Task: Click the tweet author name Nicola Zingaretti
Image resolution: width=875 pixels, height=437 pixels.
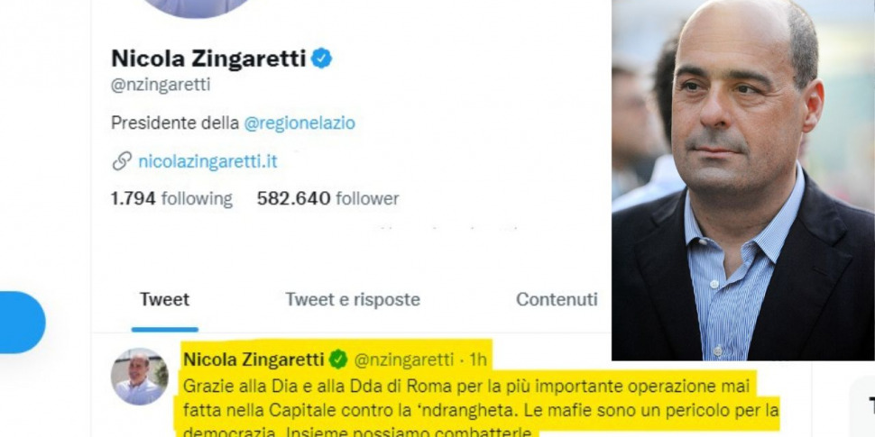Action: tap(253, 360)
